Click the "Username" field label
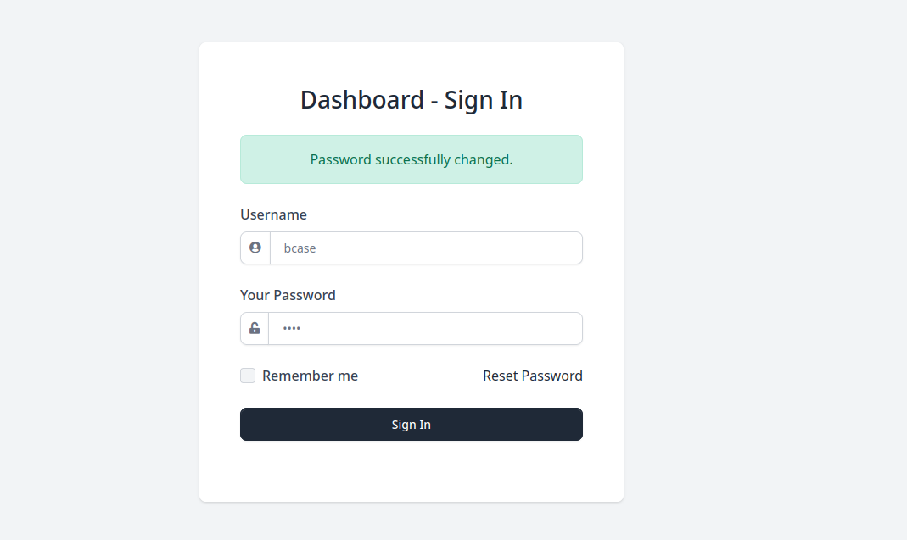Screen dimensions: 907x540 [273, 214]
